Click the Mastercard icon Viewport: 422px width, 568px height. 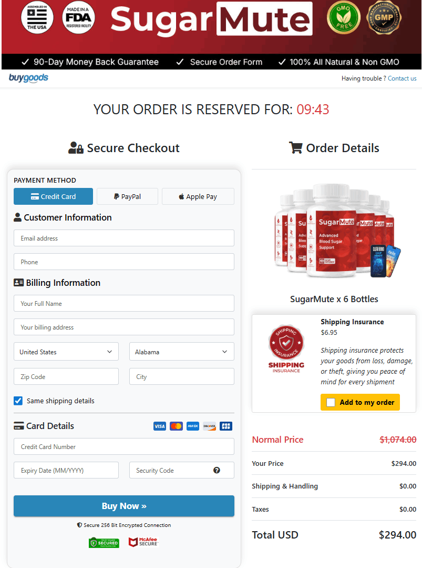coord(176,426)
